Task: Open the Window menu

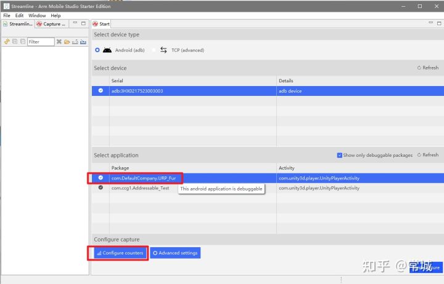Action: (37, 15)
